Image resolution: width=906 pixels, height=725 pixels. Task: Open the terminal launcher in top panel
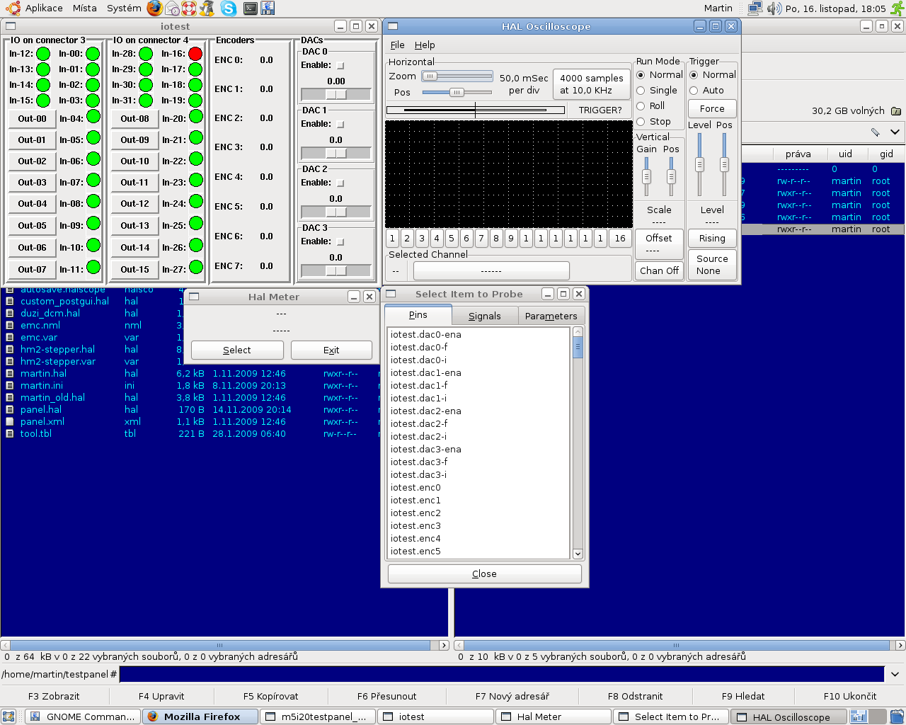pyautogui.click(x=250, y=8)
